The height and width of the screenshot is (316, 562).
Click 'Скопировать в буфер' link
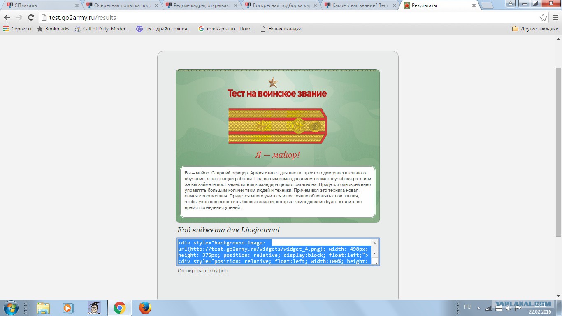pyautogui.click(x=202, y=271)
